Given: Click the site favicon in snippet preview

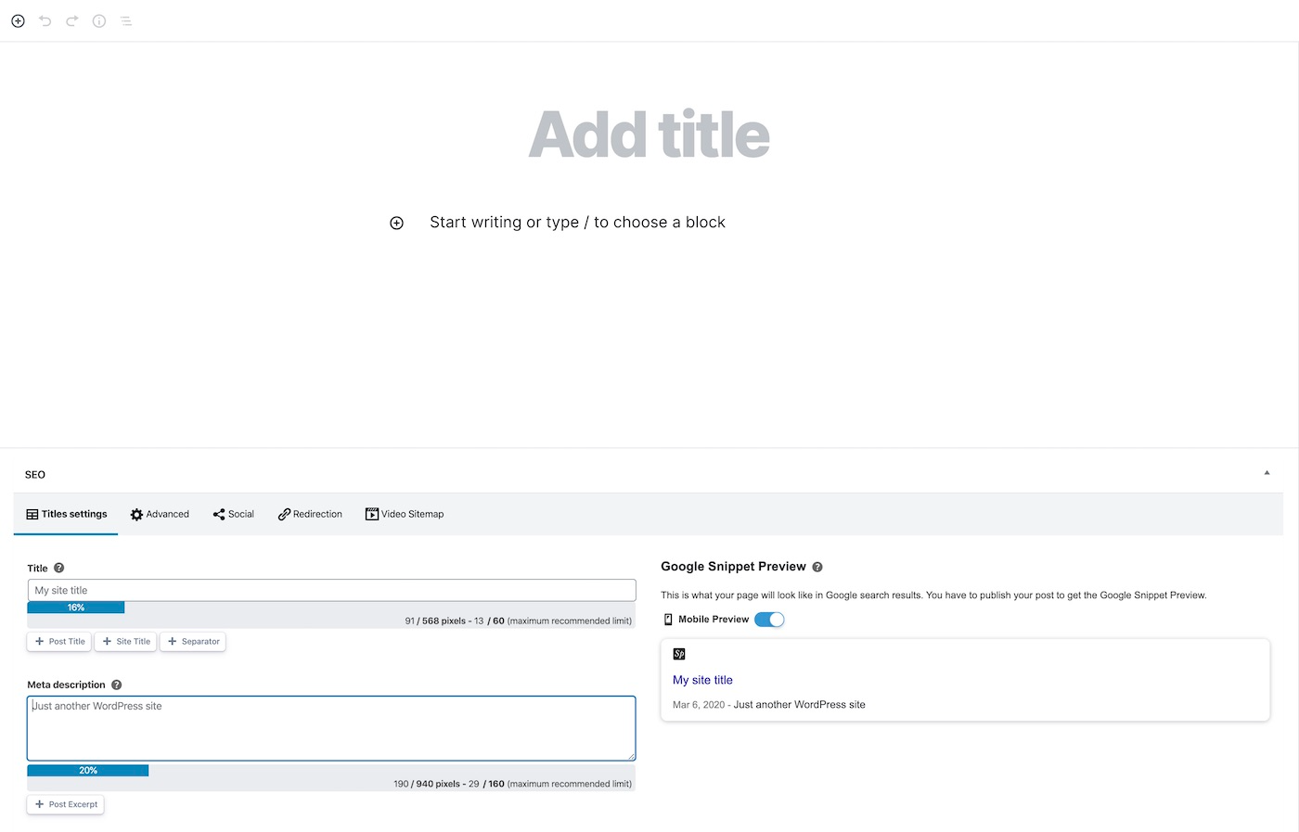Looking at the screenshot, I should coord(679,654).
